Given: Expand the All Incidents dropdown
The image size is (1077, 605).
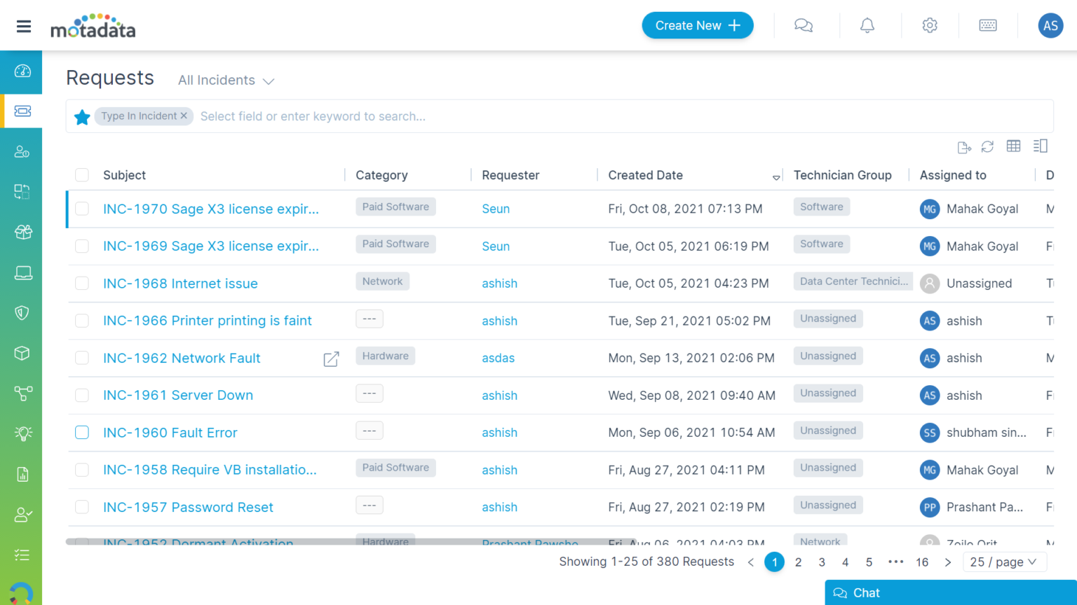Looking at the screenshot, I should [x=226, y=81].
